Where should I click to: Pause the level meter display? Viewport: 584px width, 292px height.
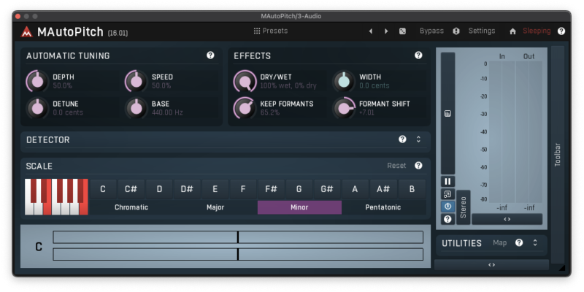pos(447,181)
